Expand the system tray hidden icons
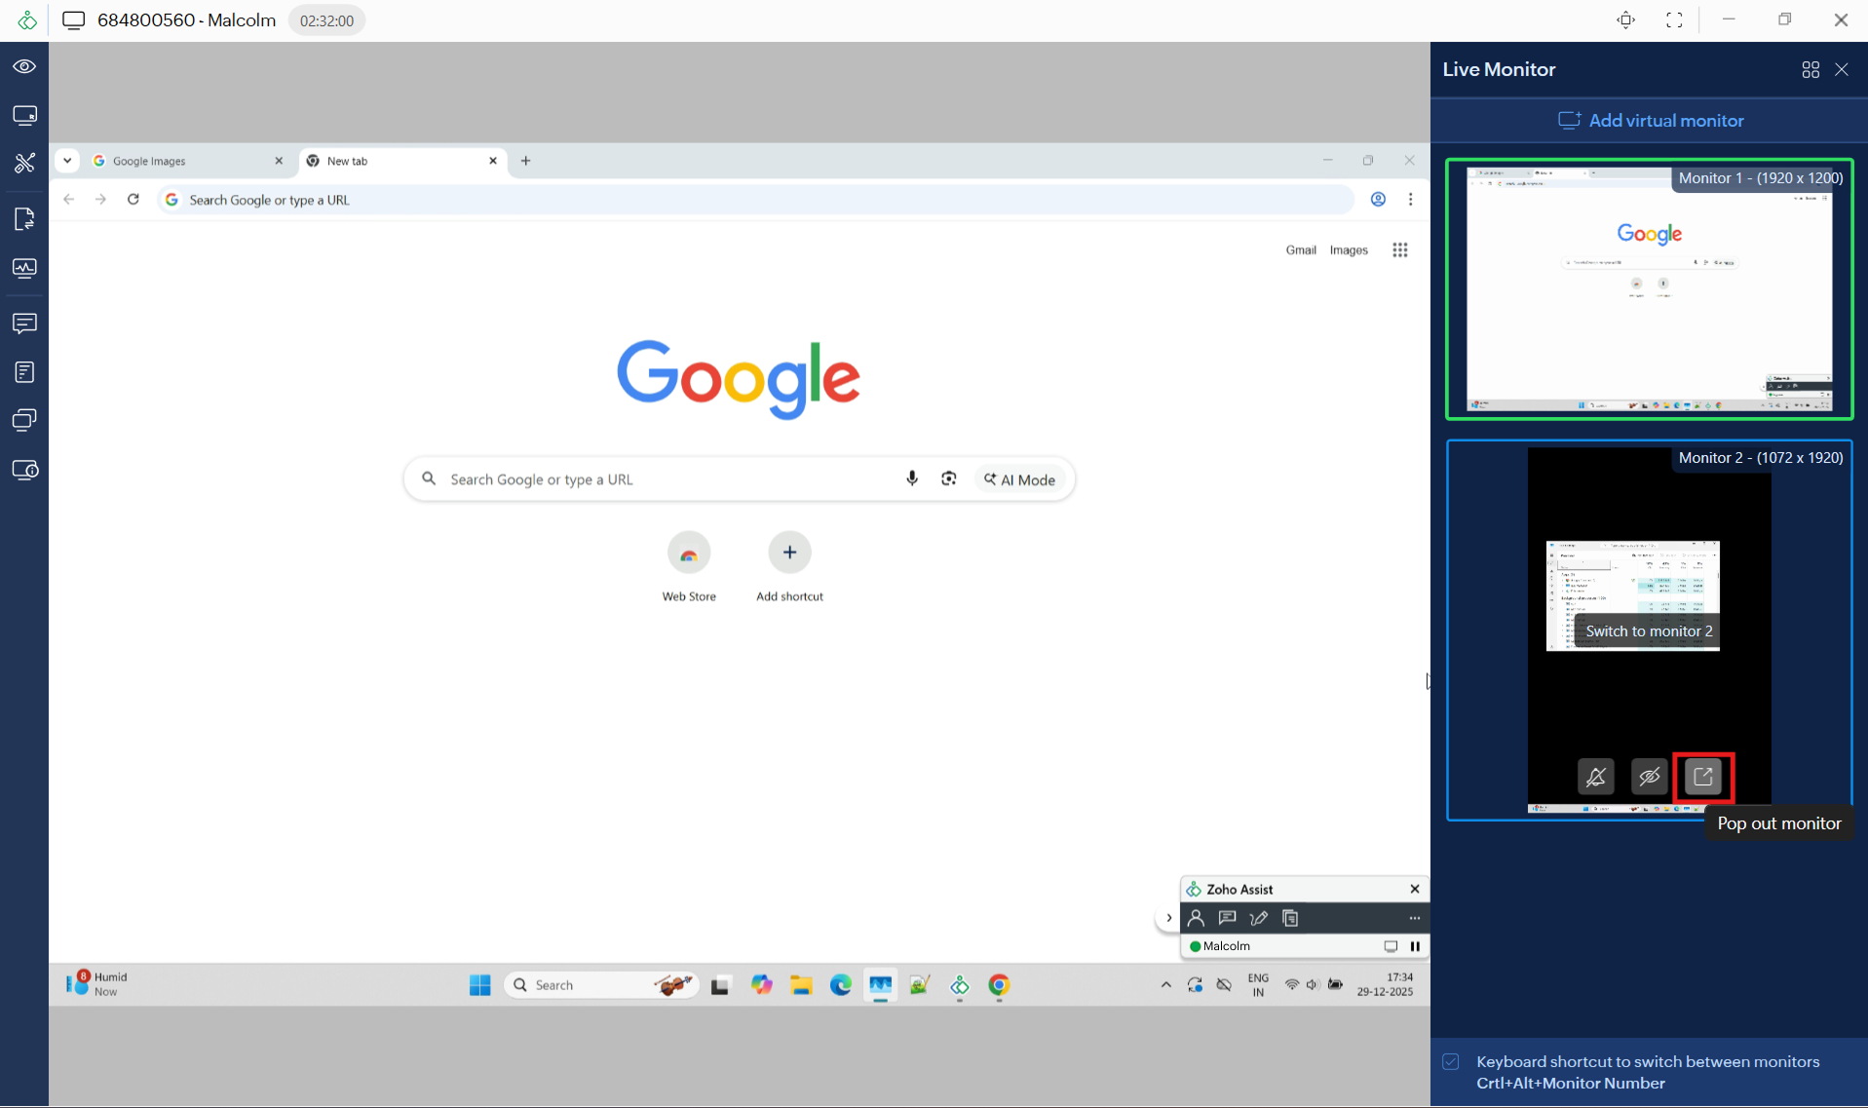The width and height of the screenshot is (1868, 1108). pos(1165,985)
